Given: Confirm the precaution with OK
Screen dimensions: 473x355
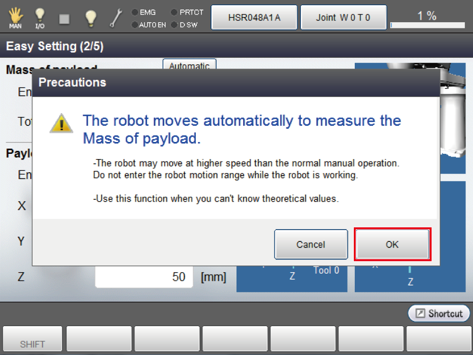Looking at the screenshot, I should [392, 244].
